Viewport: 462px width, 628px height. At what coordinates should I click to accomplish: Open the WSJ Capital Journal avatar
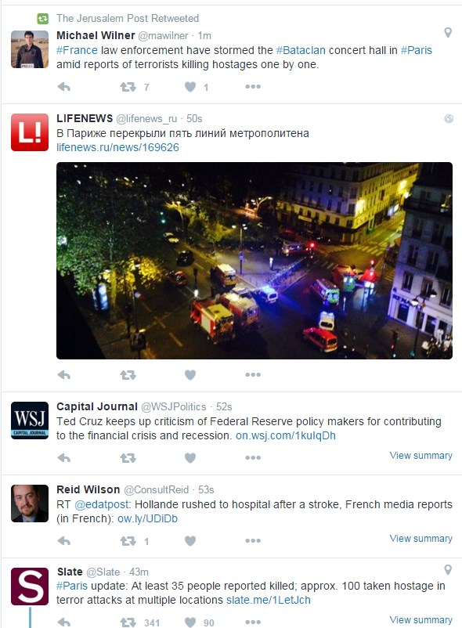(x=30, y=420)
